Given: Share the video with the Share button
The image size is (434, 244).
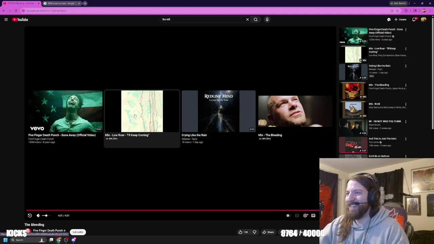Looking at the screenshot, I should point(268,232).
